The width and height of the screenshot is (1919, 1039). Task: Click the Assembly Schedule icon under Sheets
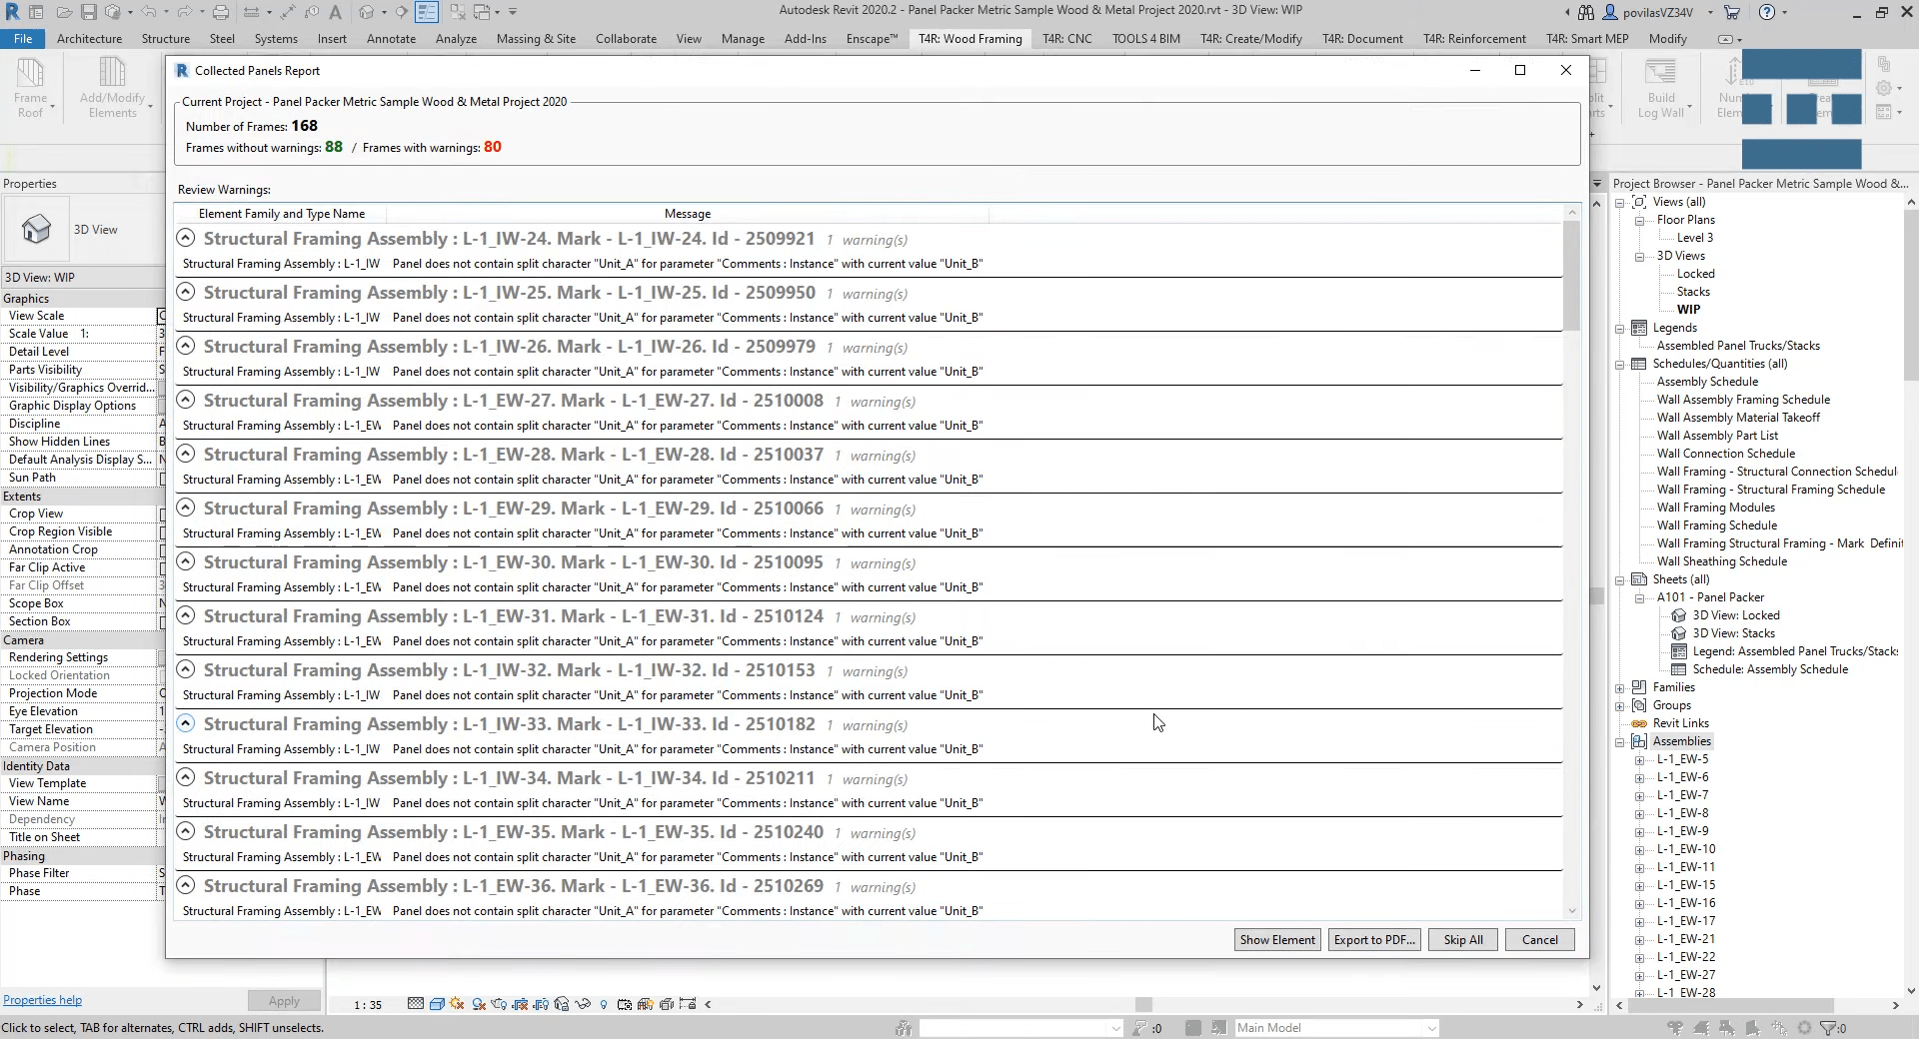[x=1680, y=669]
